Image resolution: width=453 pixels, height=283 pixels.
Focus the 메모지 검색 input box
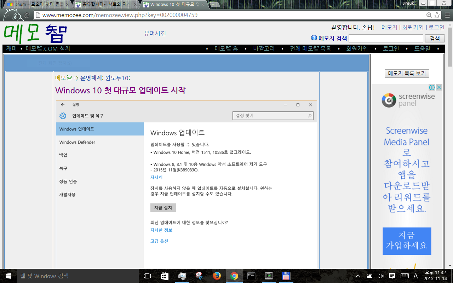(386, 38)
